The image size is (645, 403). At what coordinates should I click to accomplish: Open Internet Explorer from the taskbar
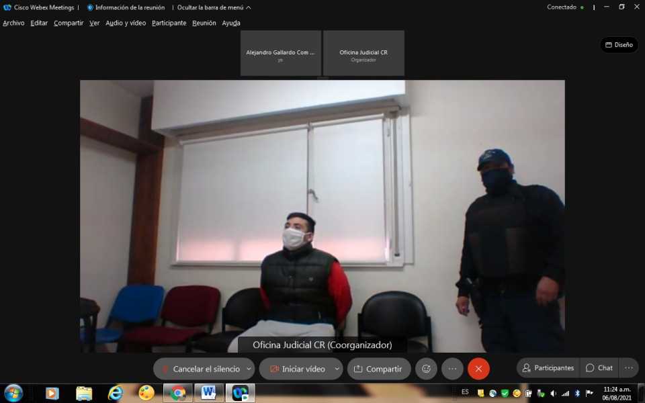(116, 393)
